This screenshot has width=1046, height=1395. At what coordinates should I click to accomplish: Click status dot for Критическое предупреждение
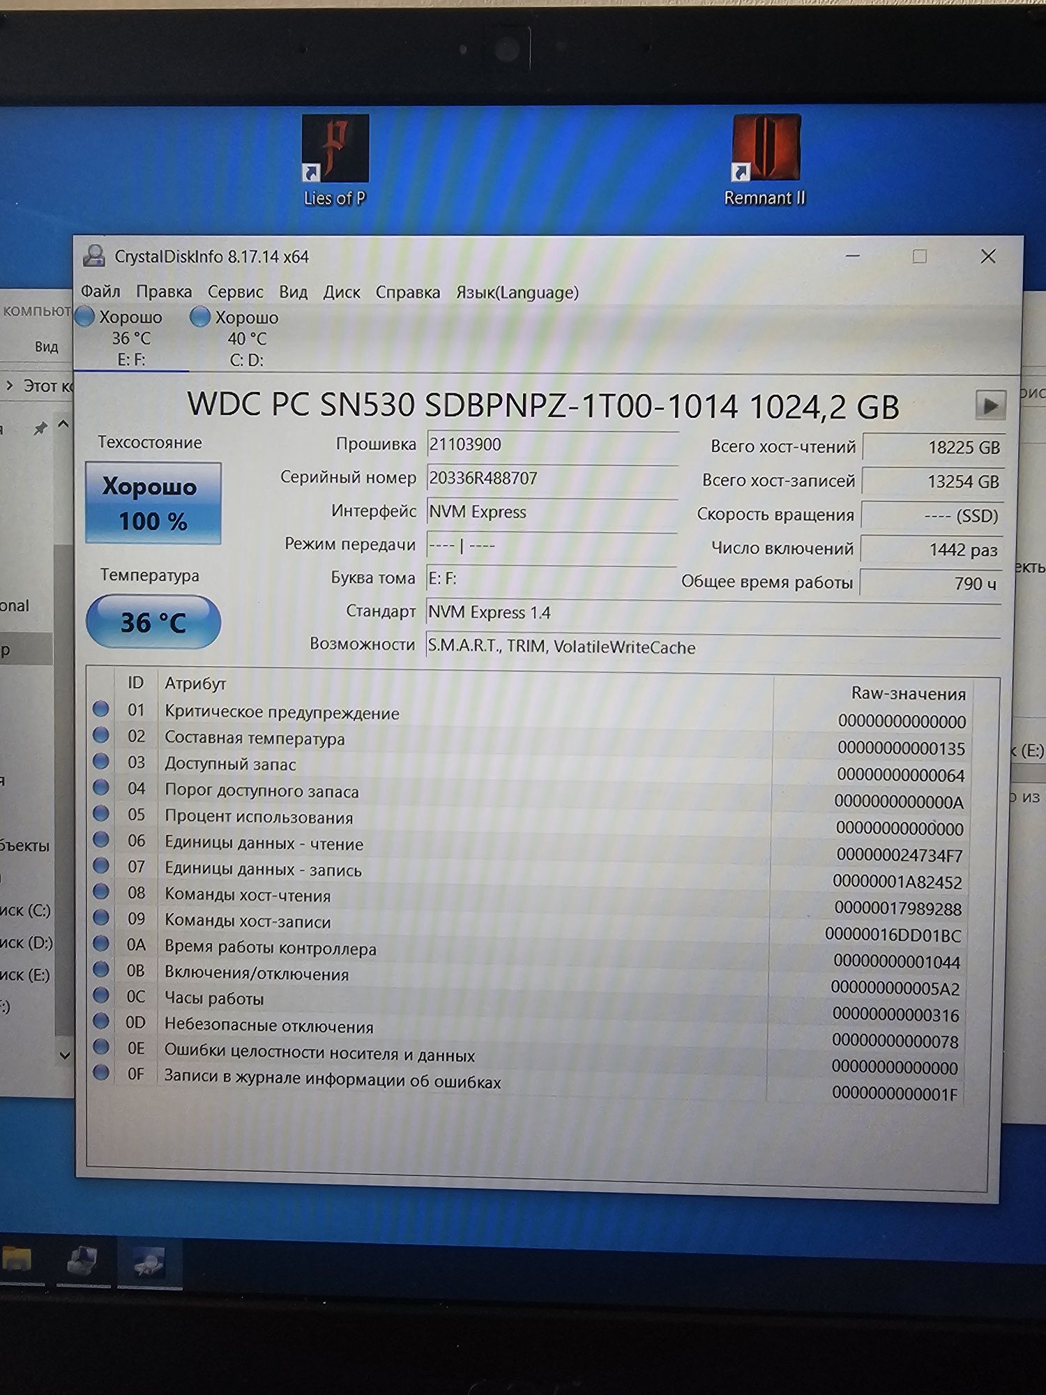click(101, 709)
